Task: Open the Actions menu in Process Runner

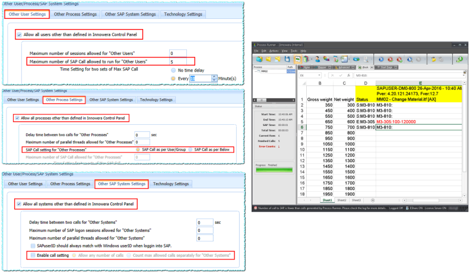Action: (x=274, y=51)
